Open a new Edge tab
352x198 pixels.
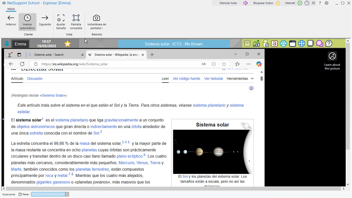point(152,55)
